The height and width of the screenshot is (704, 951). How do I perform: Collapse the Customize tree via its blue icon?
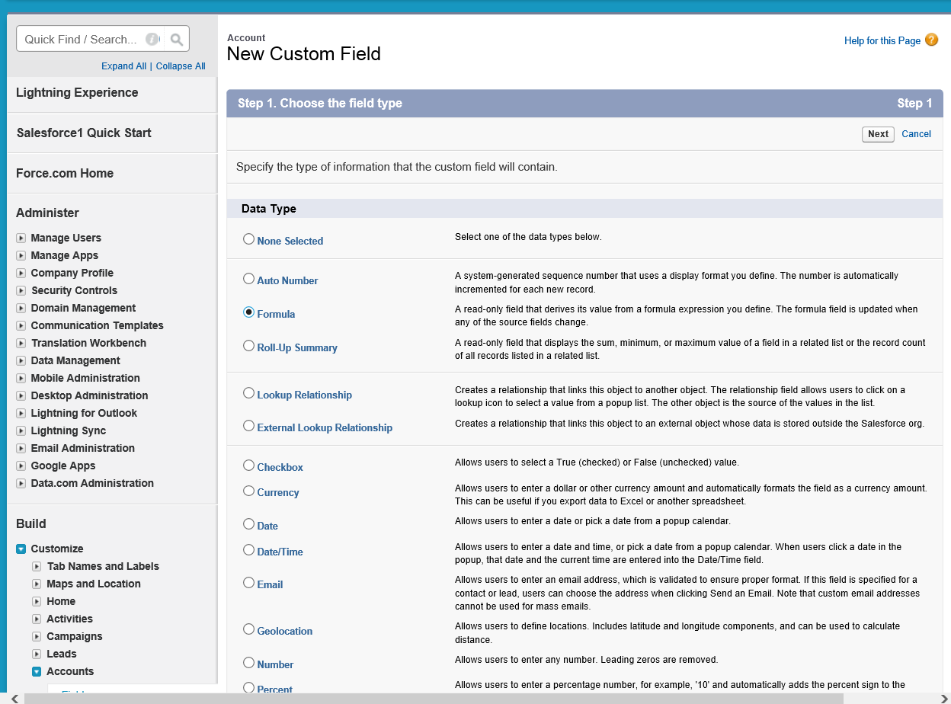coord(19,549)
